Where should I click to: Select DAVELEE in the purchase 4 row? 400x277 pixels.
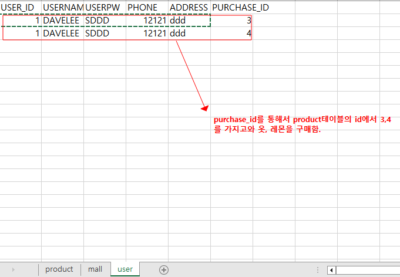click(x=62, y=33)
